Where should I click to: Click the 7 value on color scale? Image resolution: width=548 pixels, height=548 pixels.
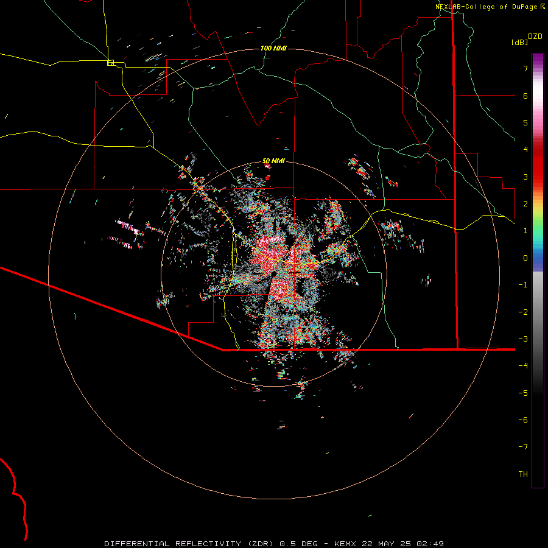pyautogui.click(x=525, y=68)
